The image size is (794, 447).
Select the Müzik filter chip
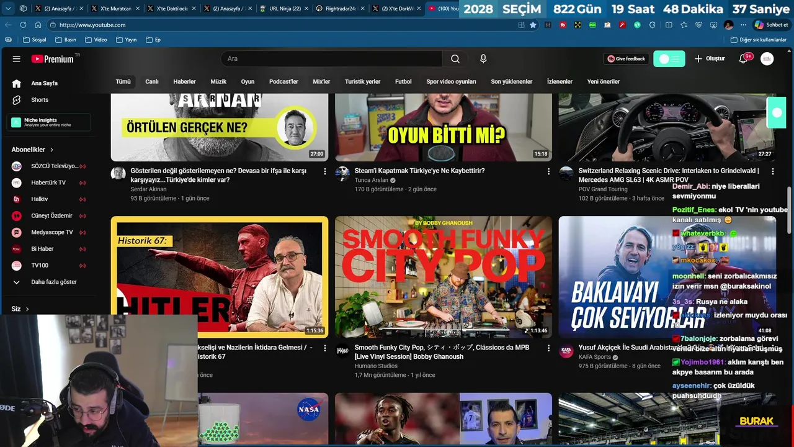[218, 81]
